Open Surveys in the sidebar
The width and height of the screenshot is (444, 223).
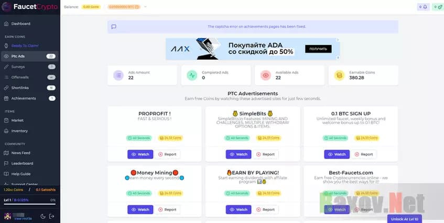(x=18, y=67)
